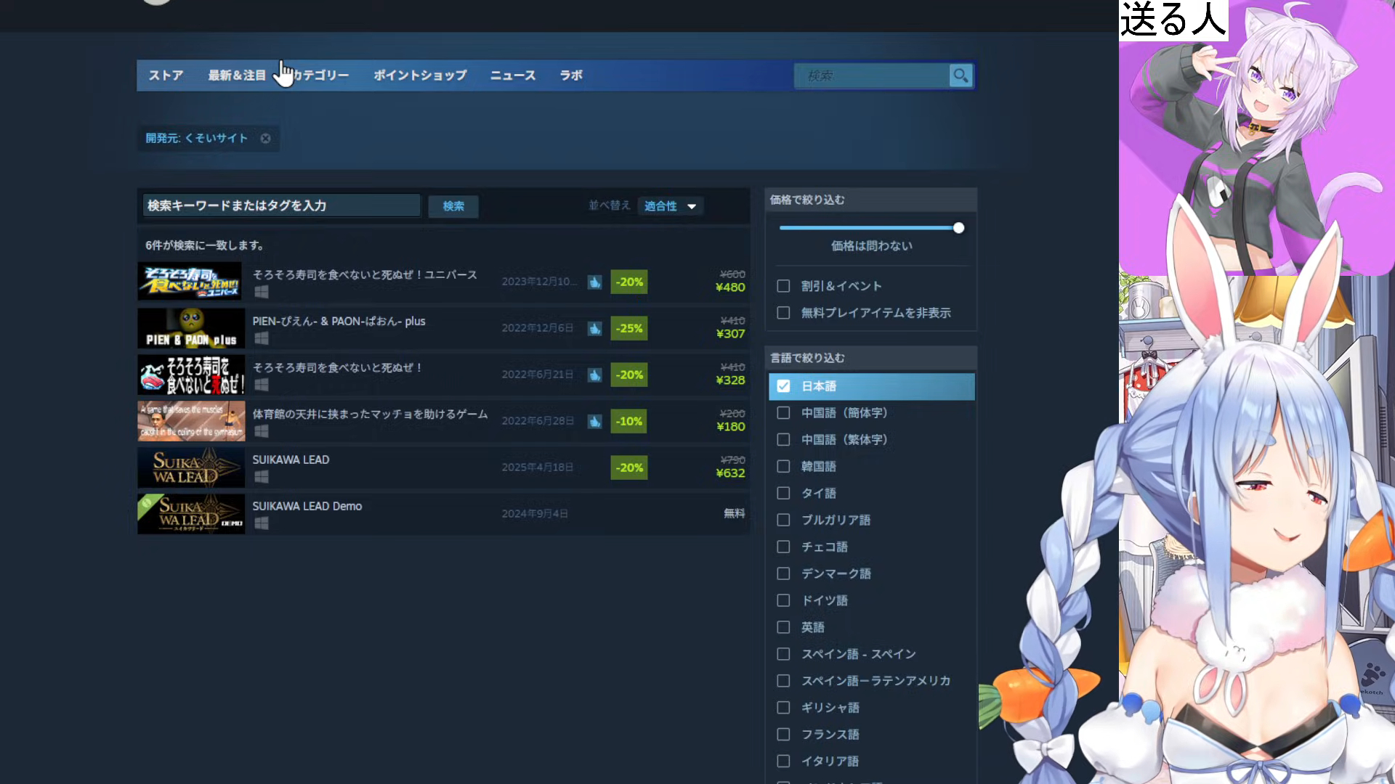
Task: Check 無料プレイアイテムを非表示 option
Action: coord(783,313)
